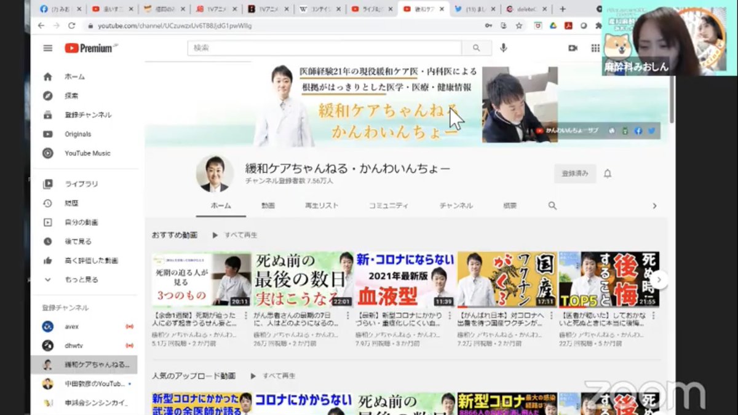
Task: Open a new browser tab with plus
Action: pos(563,9)
